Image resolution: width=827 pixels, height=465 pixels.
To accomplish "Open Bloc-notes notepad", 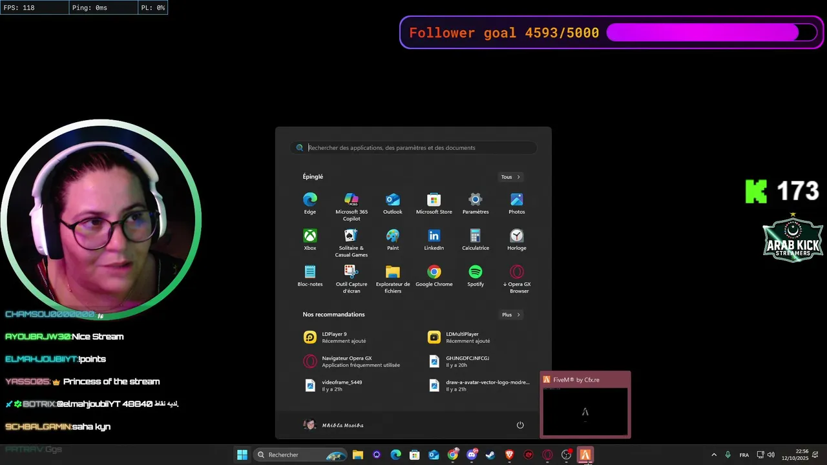I will tap(310, 275).
